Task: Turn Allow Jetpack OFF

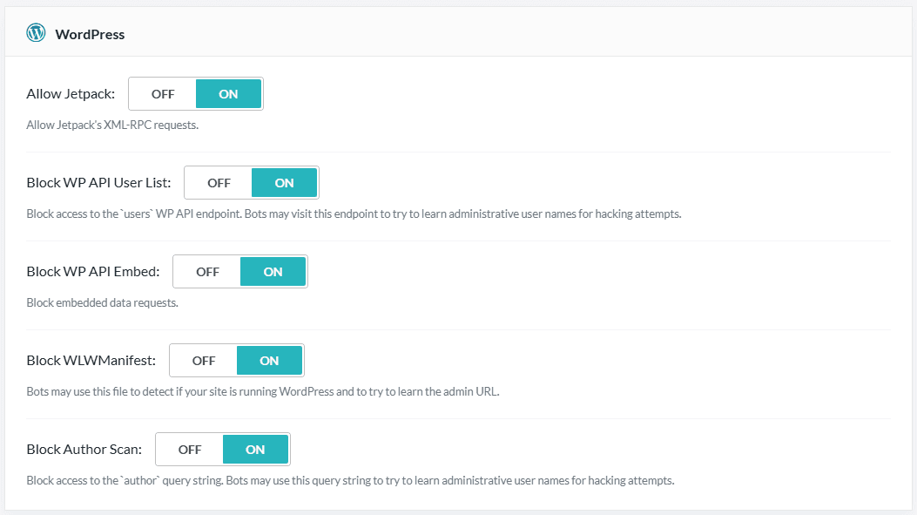Action: 163,93
